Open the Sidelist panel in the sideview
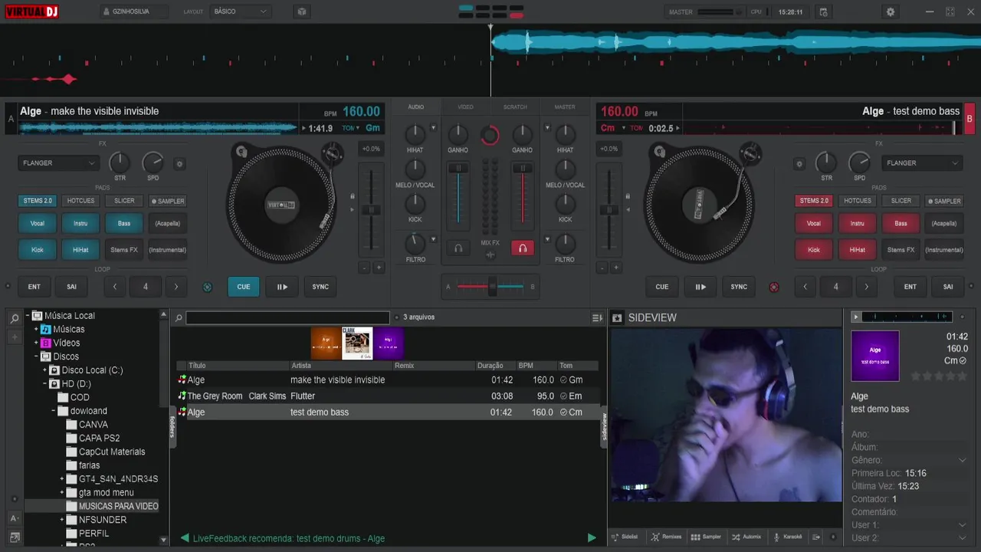 [625, 537]
